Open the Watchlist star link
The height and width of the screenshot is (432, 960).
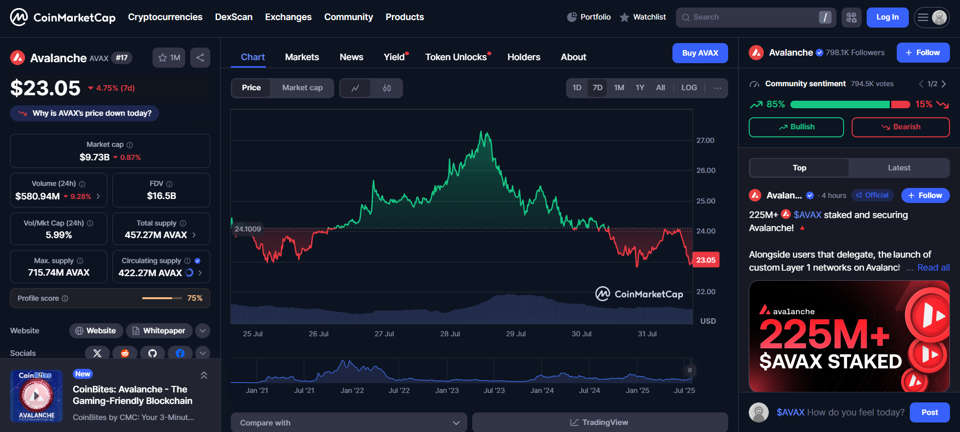642,17
